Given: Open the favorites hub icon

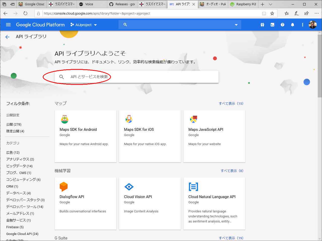Looking at the screenshot, I should tap(287, 14).
